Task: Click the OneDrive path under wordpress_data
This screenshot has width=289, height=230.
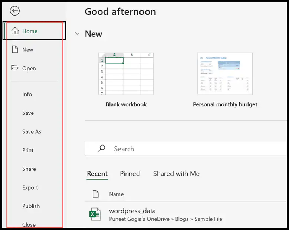Action: [x=165, y=219]
